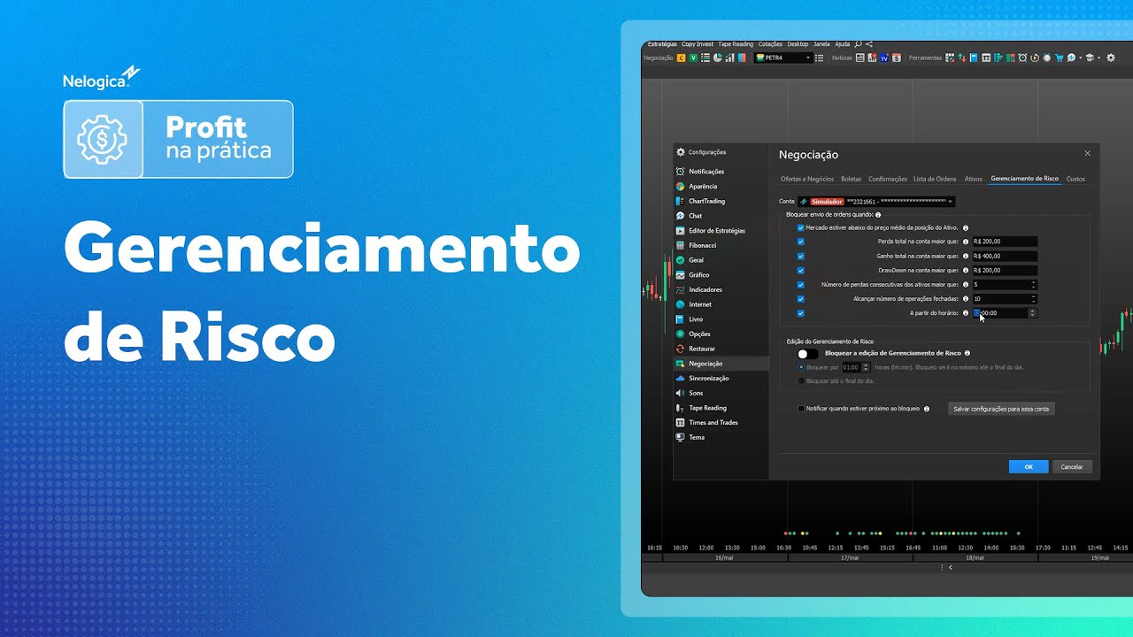Uncheck Mercado estiver abaixo do preço médio
This screenshot has height=637, width=1133.
click(x=801, y=227)
